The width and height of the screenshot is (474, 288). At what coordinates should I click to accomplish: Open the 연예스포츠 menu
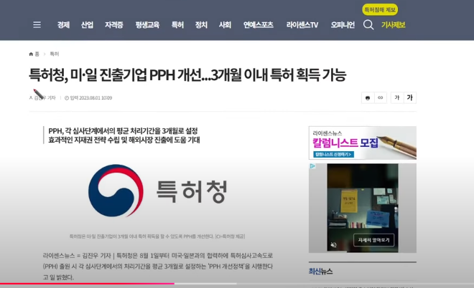[259, 25]
